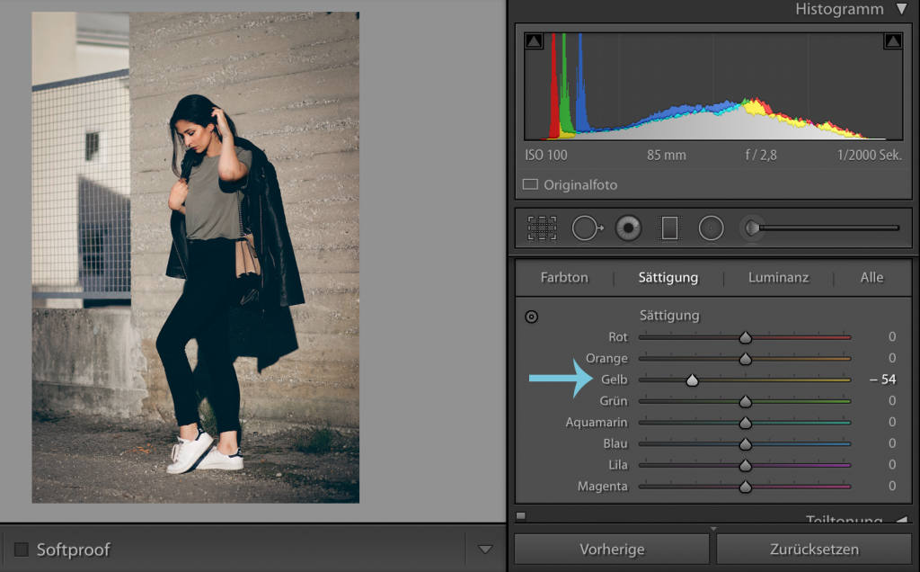Click the Blau saturation slider handle
920x572 pixels.
(x=745, y=444)
